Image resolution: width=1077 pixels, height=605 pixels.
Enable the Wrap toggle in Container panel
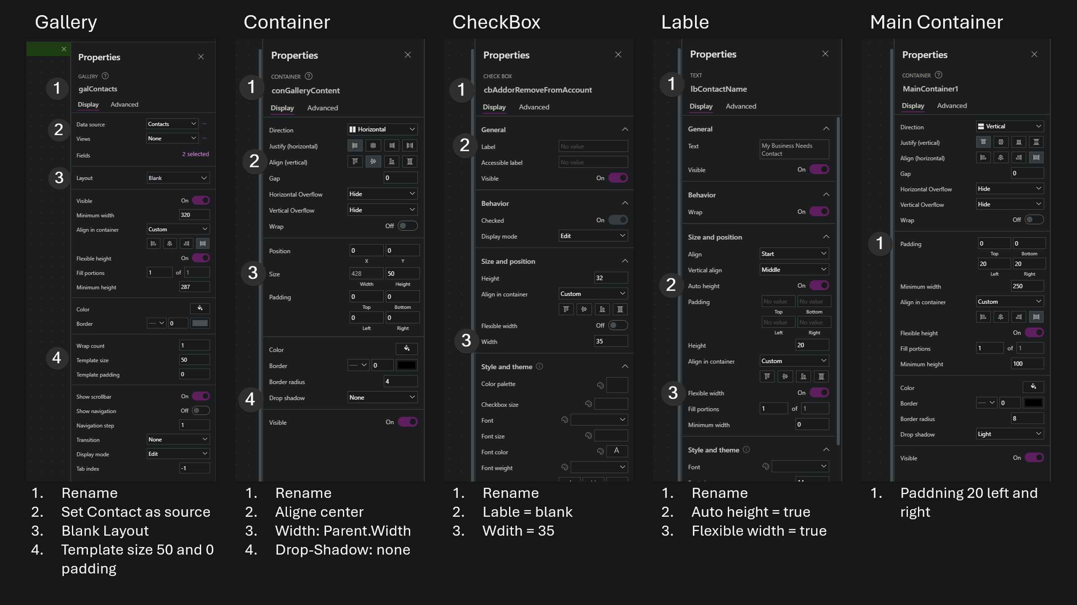click(x=408, y=226)
